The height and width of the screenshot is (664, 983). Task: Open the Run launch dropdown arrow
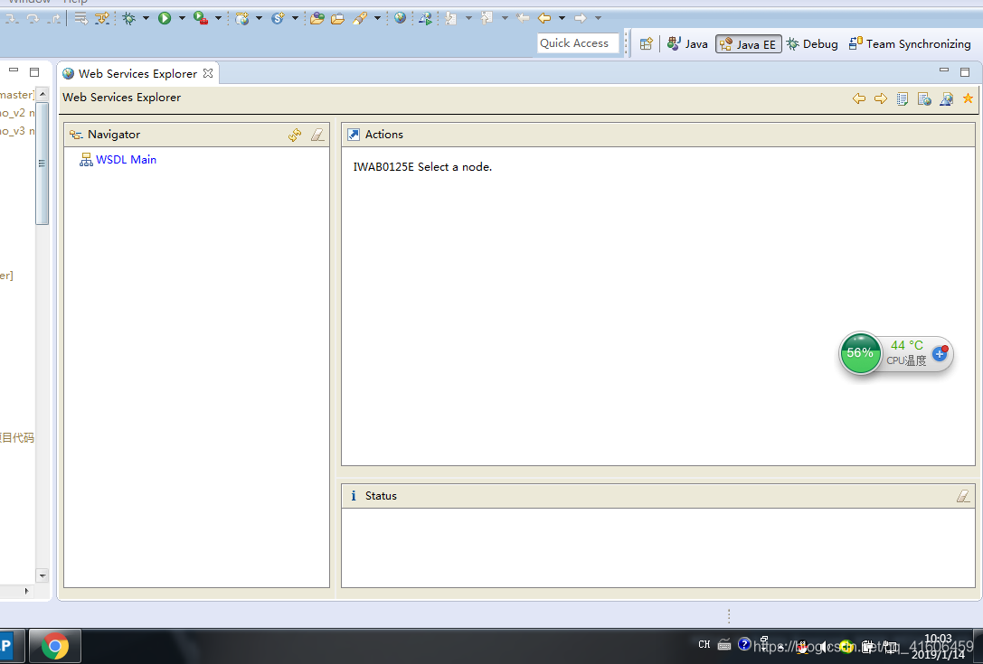182,18
